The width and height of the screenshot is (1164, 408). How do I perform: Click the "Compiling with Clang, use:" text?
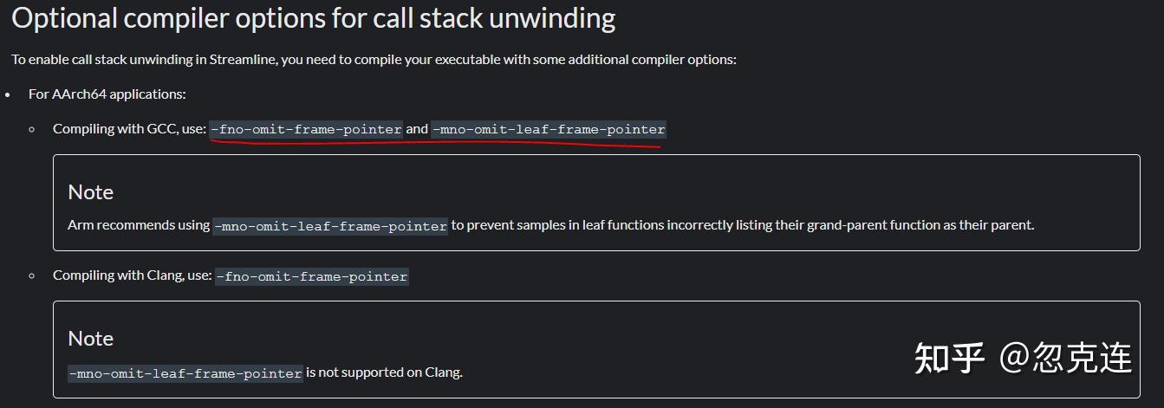point(132,275)
